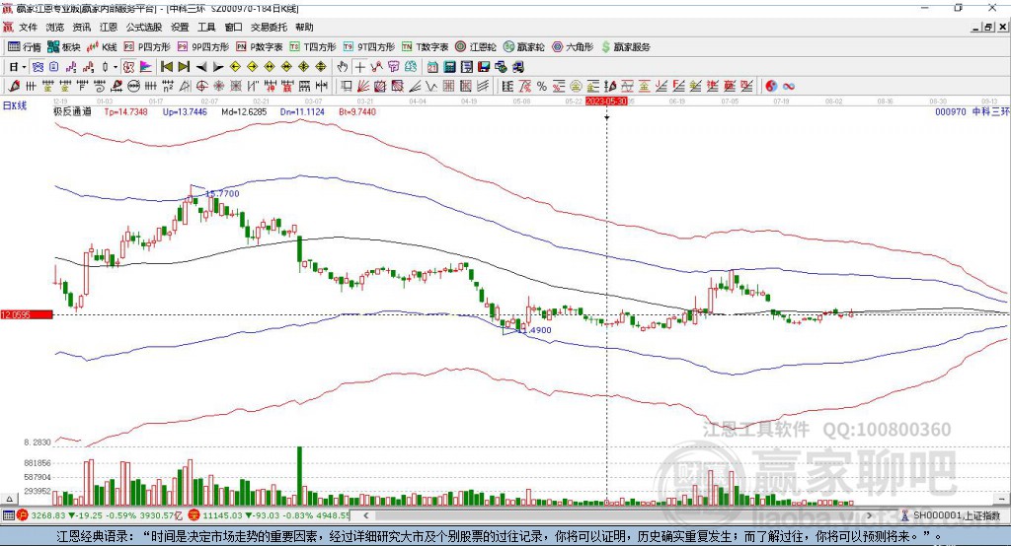Open the 9T四方形 tool

(369, 47)
